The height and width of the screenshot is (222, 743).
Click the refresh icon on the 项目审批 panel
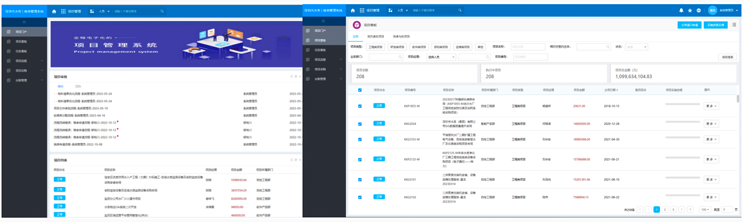coord(292,76)
